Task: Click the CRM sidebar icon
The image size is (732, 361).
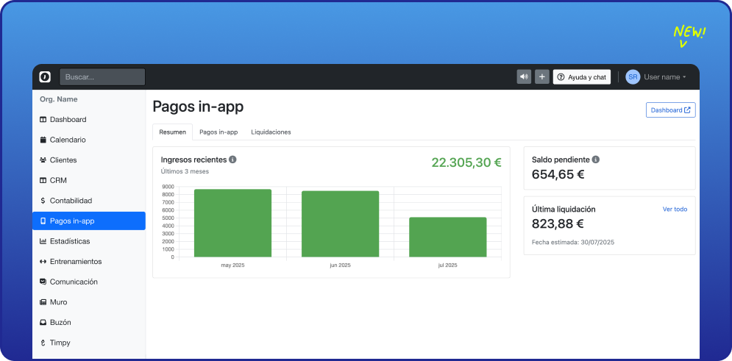Action: (x=43, y=181)
